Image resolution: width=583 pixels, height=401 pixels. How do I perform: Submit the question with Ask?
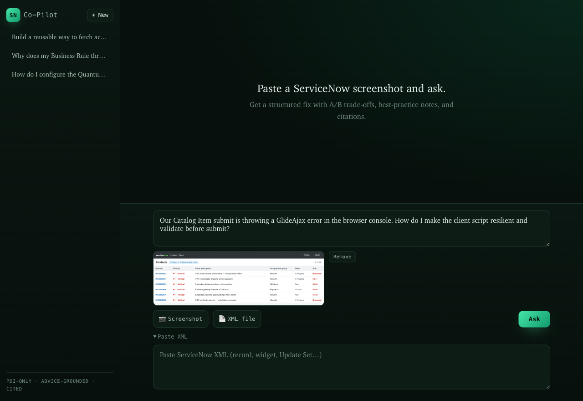point(534,319)
